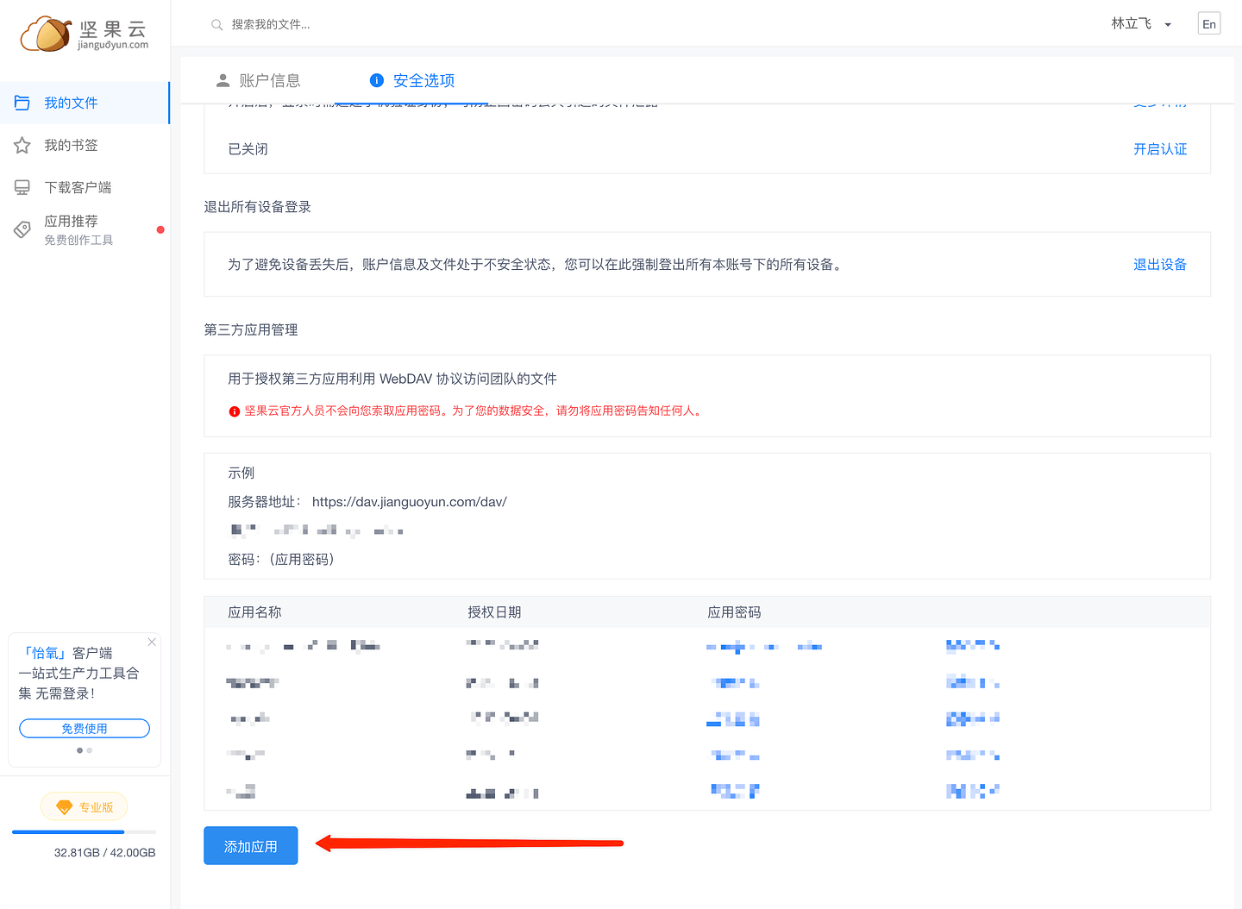
Task: Click the 应用推荐 tag icon
Action: 22,229
